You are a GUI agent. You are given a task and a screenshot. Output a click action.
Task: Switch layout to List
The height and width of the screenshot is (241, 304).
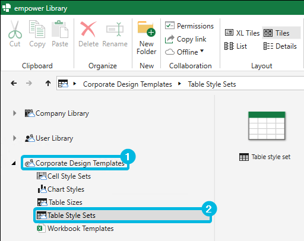[x=236, y=46]
